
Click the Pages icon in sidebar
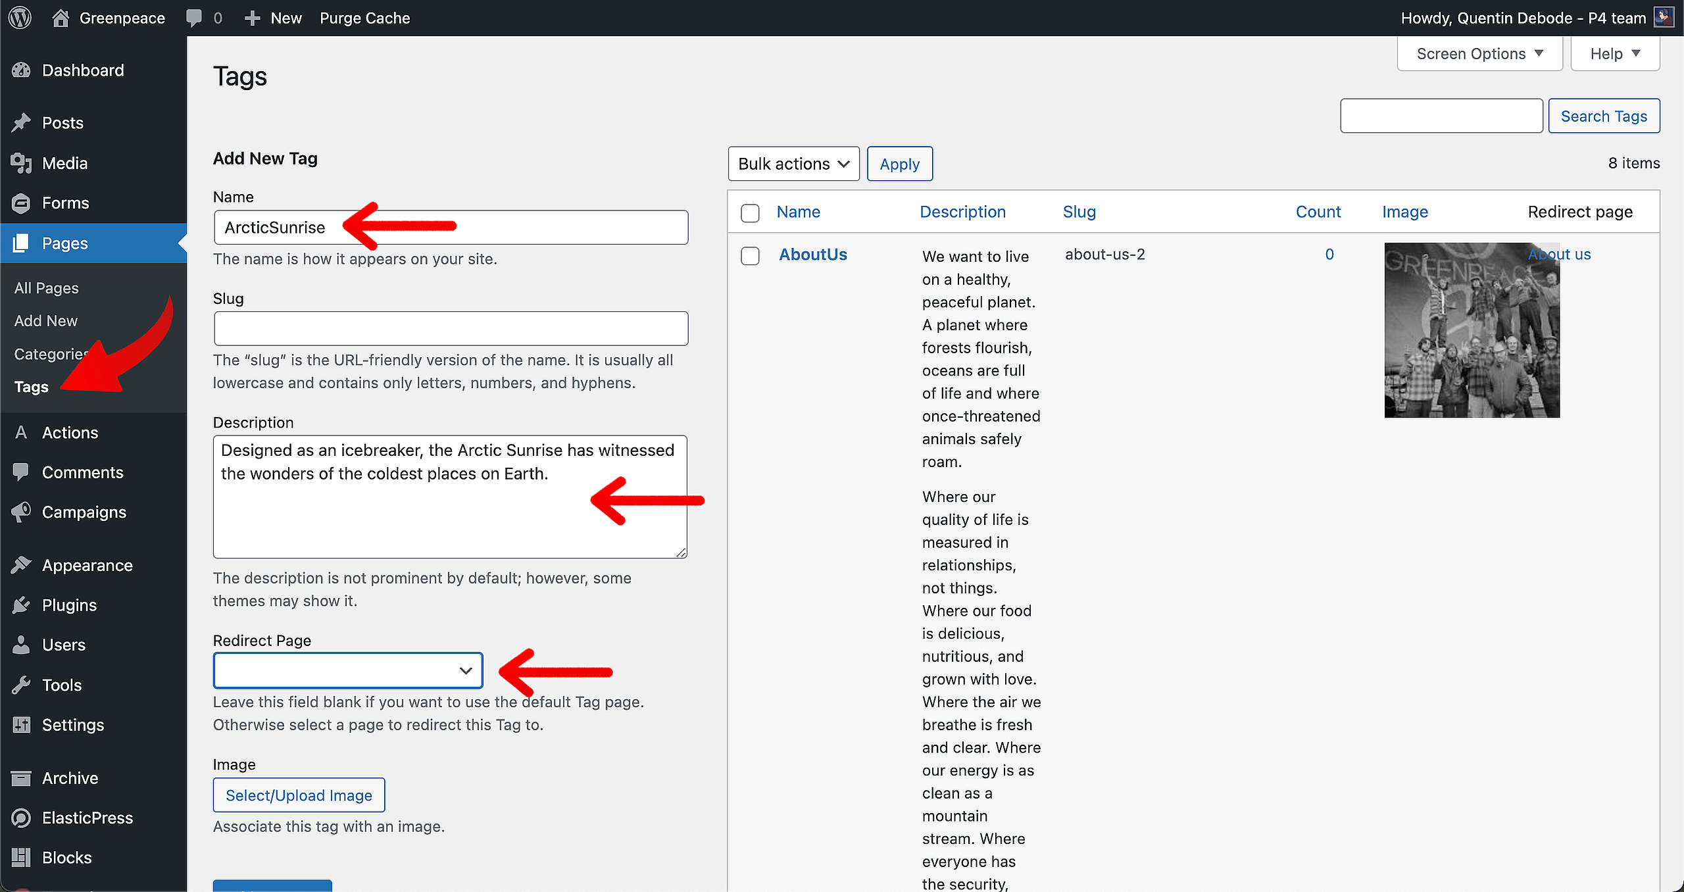pyautogui.click(x=21, y=243)
